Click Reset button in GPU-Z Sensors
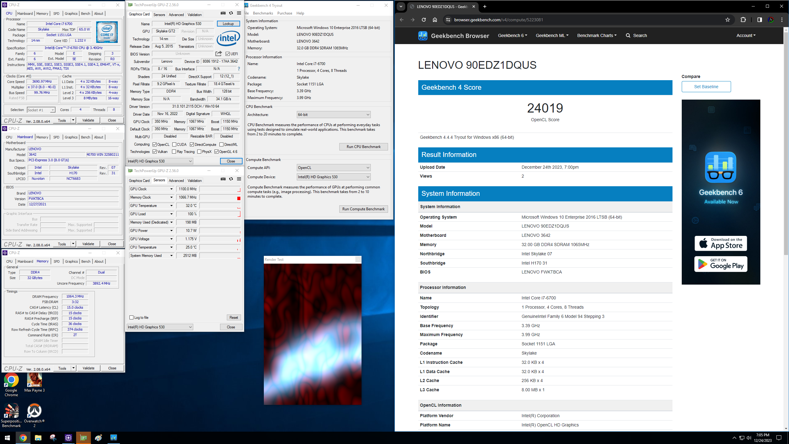The width and height of the screenshot is (789, 444). 234,318
